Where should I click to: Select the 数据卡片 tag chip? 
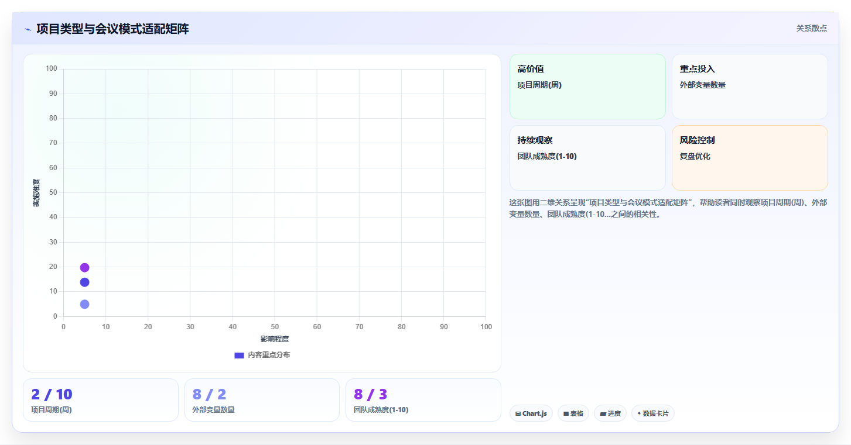653,413
